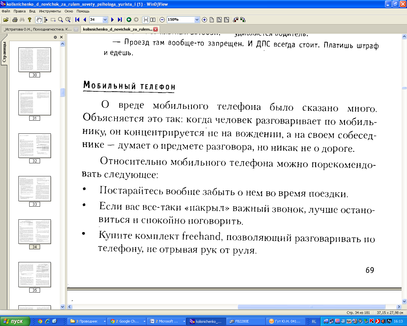Click the actual size page icon
Screen dimensions: 407x326
pyautogui.click(x=212, y=20)
